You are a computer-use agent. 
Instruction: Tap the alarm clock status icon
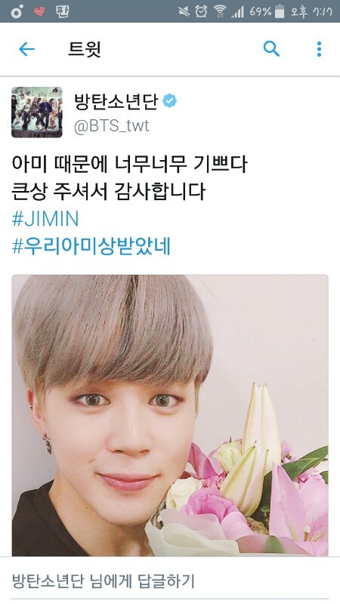[201, 11]
